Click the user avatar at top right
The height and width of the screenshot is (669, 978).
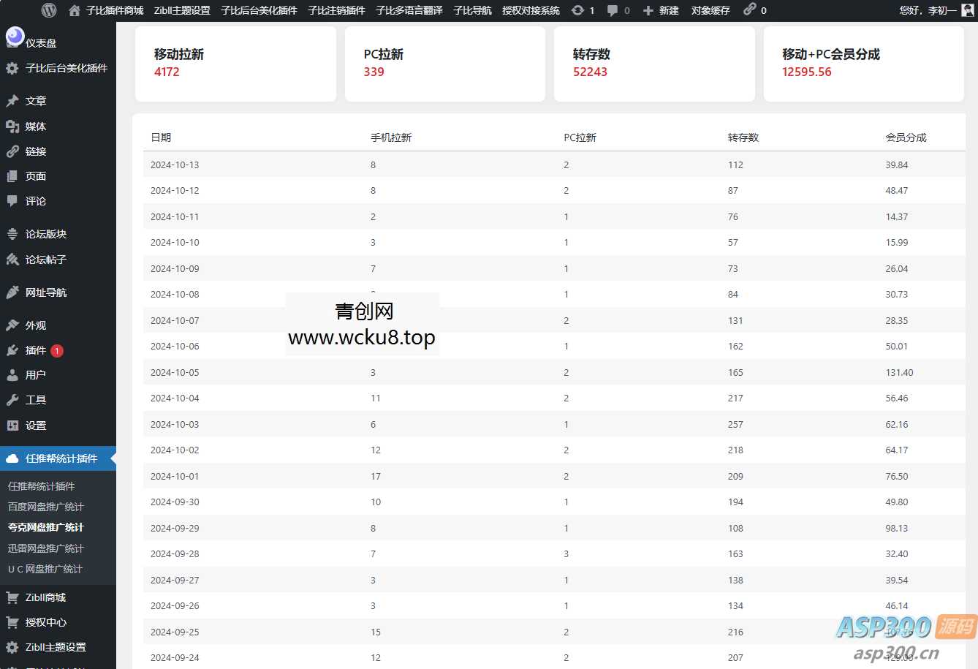pyautogui.click(x=967, y=10)
